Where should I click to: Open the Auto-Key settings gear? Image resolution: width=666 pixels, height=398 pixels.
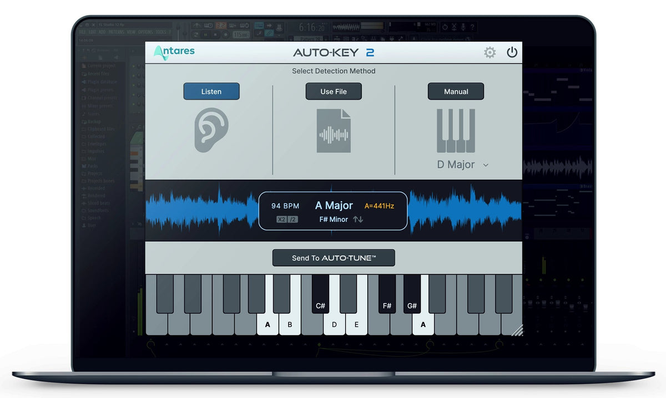click(x=490, y=52)
